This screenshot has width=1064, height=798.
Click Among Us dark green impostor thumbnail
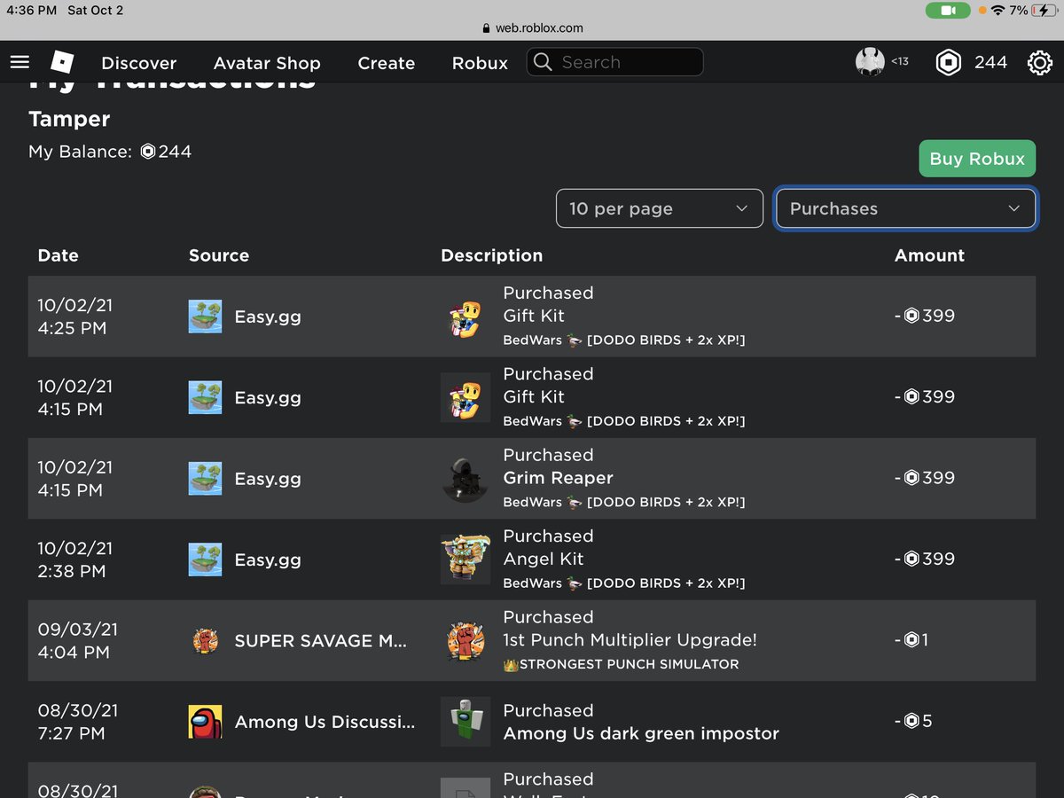(465, 722)
